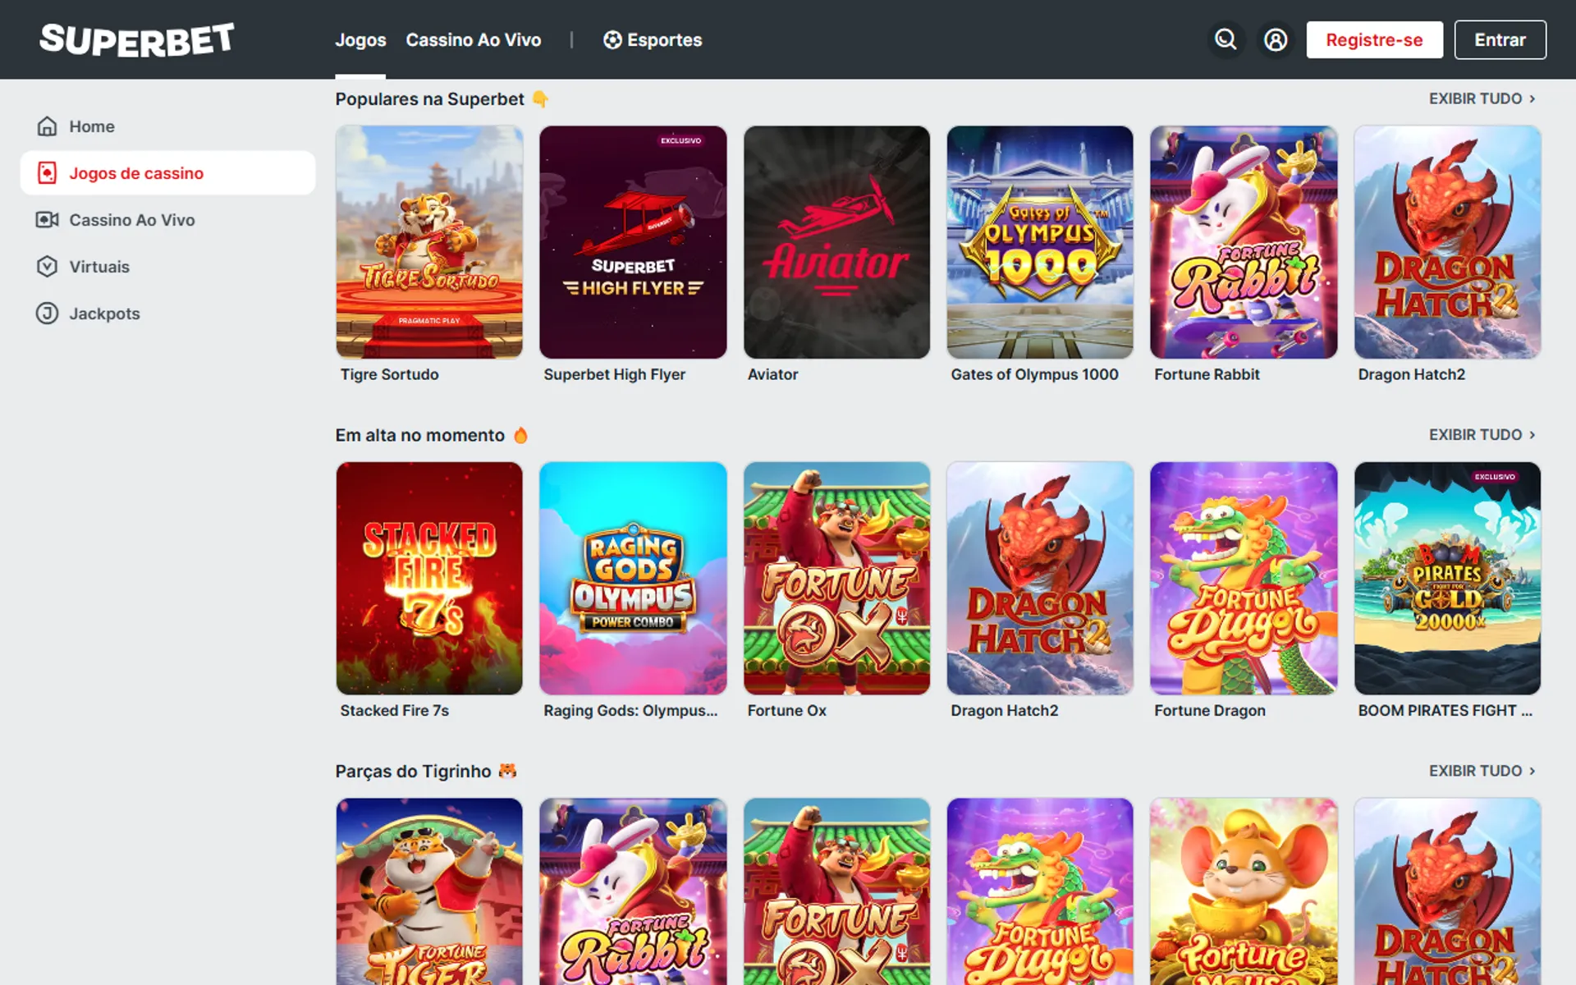The image size is (1576, 985).
Task: Open Fortune Dragon thumbnail in Tigrinho row
Action: coord(1040,891)
